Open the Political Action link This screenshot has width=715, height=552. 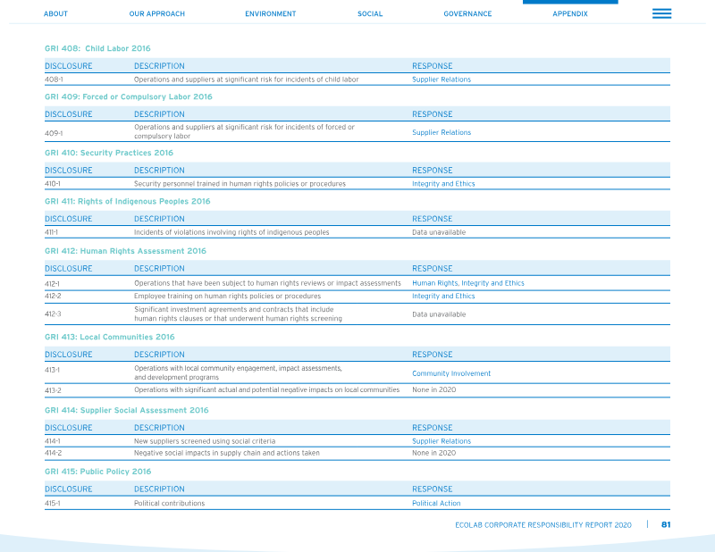(x=436, y=503)
